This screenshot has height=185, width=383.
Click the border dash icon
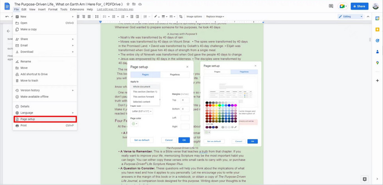click(171, 16)
